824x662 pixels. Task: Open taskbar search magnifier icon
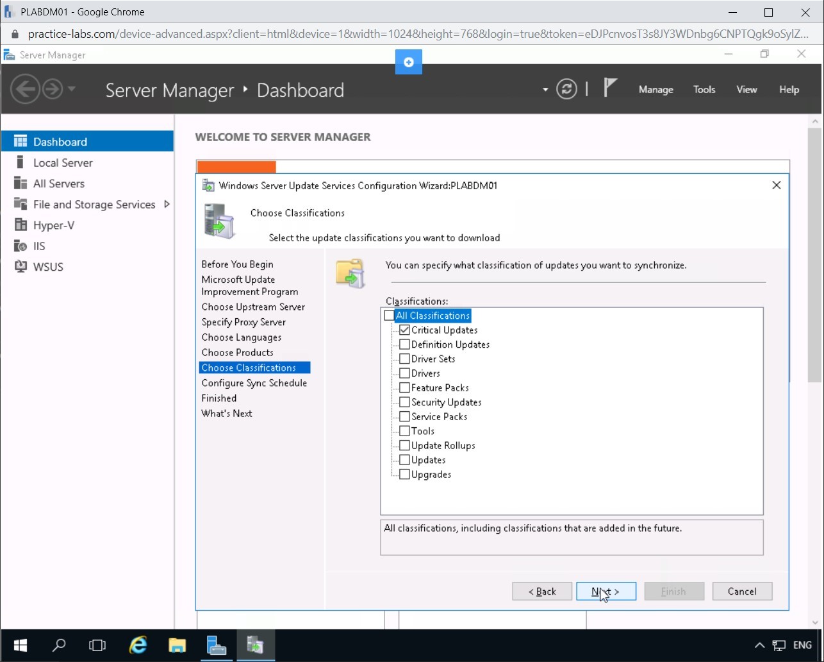[59, 645]
